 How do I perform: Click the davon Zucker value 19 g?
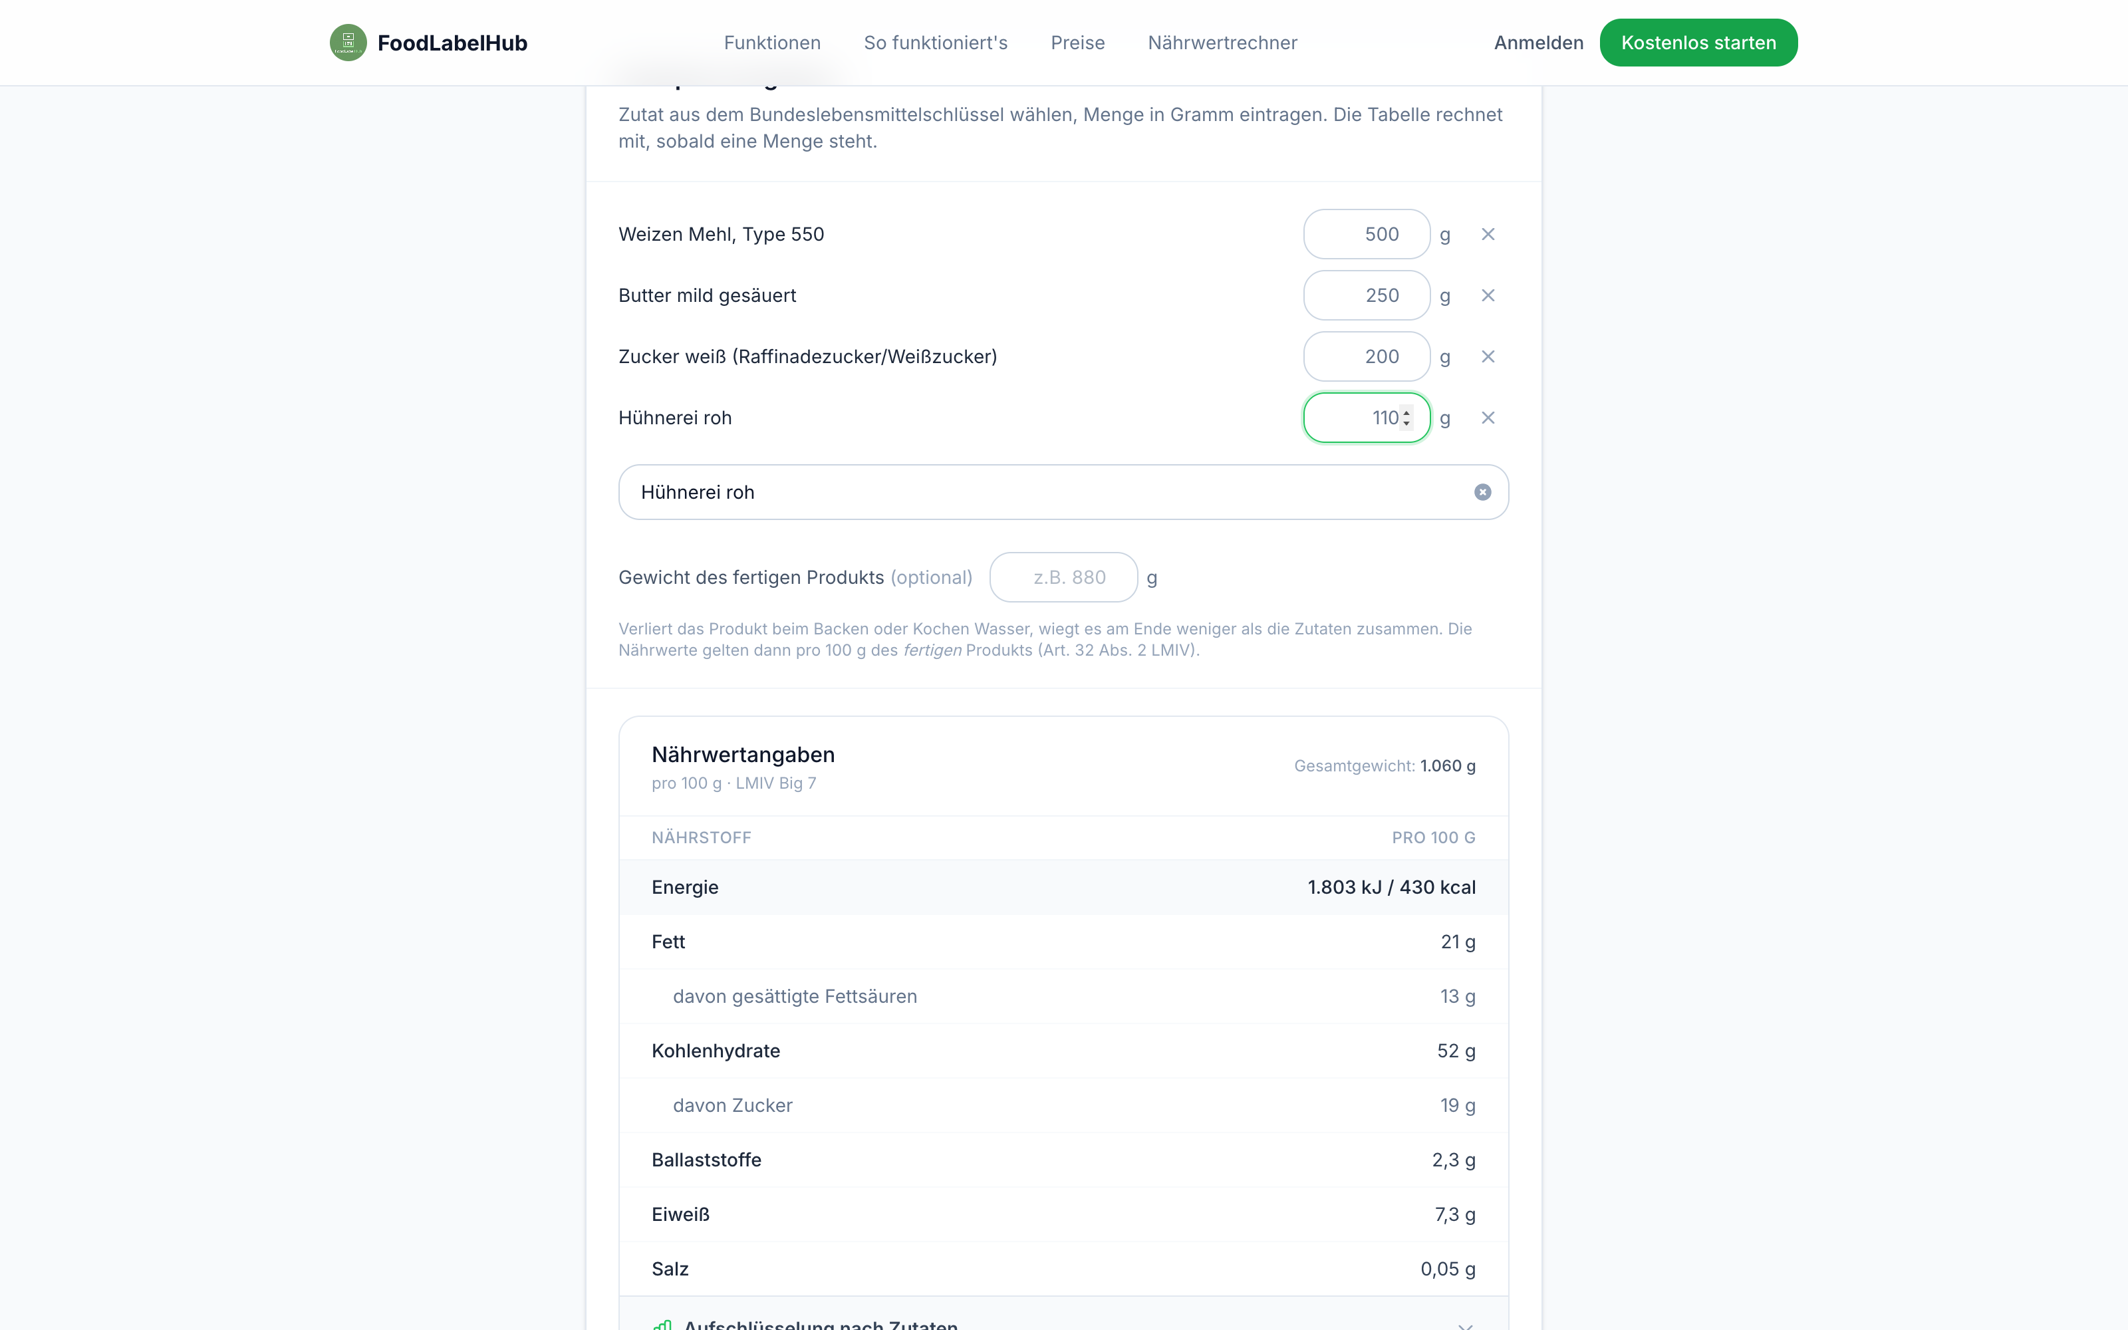[x=1458, y=1105]
